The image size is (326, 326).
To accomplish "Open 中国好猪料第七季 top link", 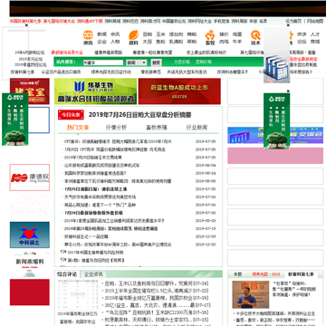I will pyautogui.click(x=25, y=21).
